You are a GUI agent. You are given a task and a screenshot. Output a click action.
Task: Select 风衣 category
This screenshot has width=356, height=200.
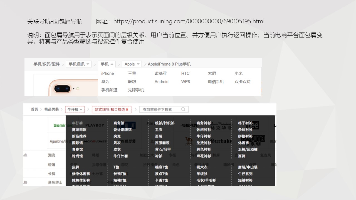click(117, 143)
